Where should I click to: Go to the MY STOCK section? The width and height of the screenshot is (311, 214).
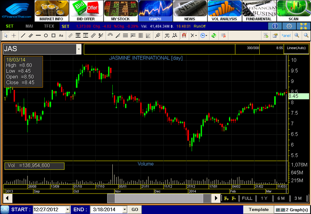click(121, 11)
